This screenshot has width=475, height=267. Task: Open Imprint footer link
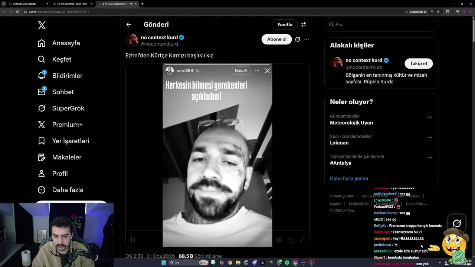(335, 204)
